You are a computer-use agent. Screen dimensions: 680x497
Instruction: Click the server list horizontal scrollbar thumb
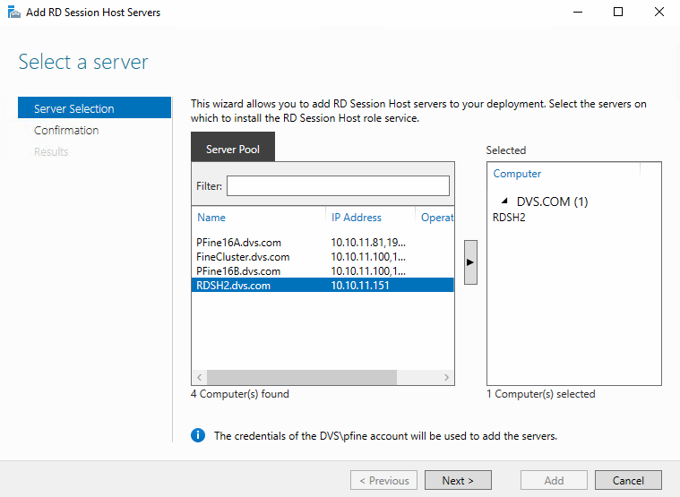tap(302, 377)
